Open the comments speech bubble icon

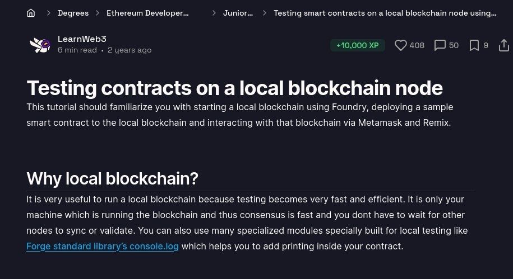pyautogui.click(x=440, y=45)
